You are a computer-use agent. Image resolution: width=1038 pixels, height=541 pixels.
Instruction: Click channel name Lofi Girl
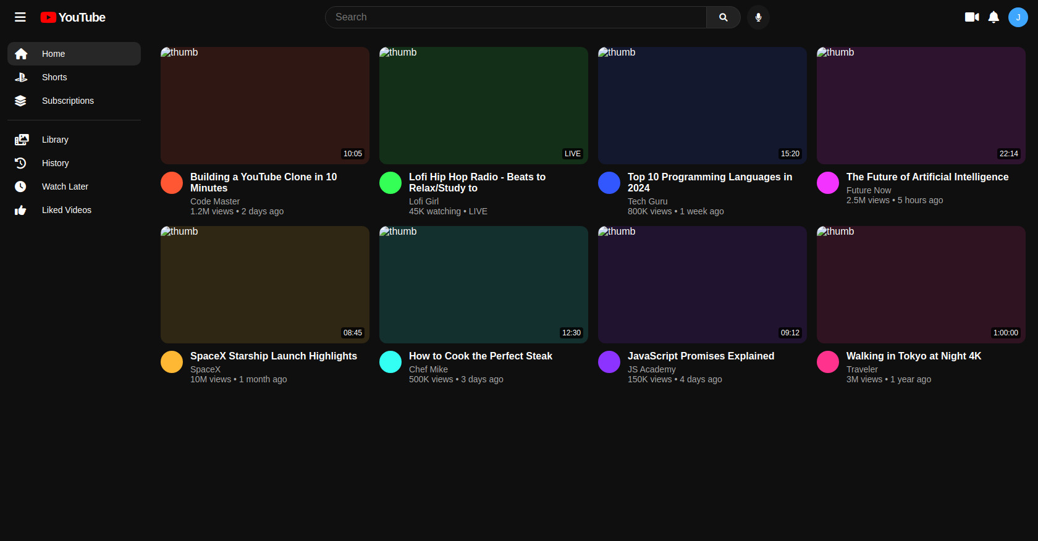424,201
